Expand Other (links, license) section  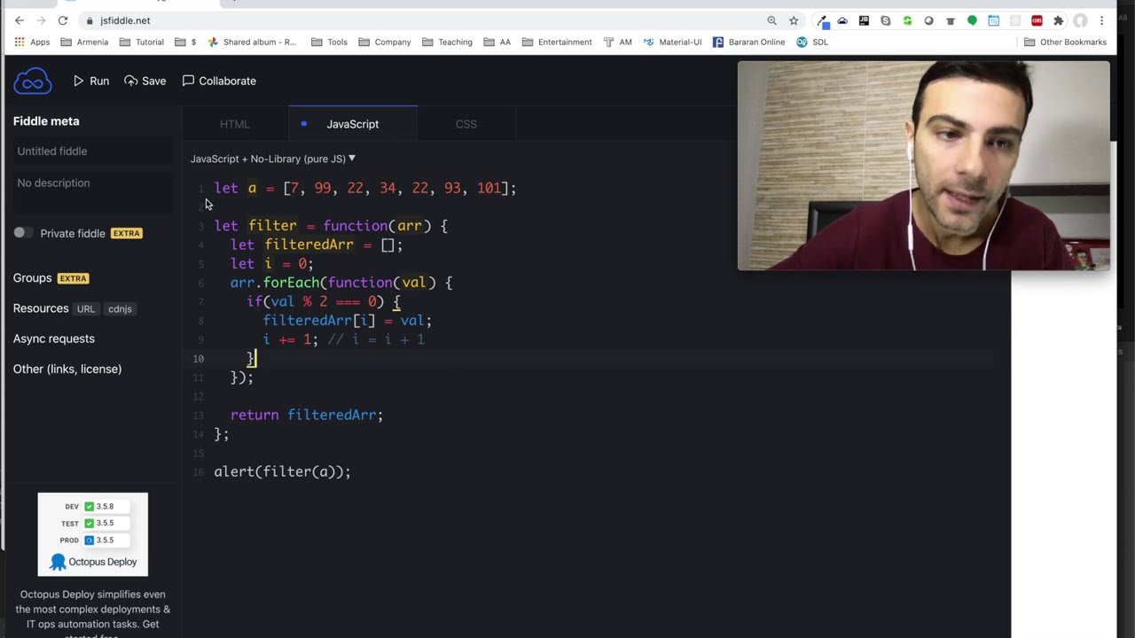[67, 369]
